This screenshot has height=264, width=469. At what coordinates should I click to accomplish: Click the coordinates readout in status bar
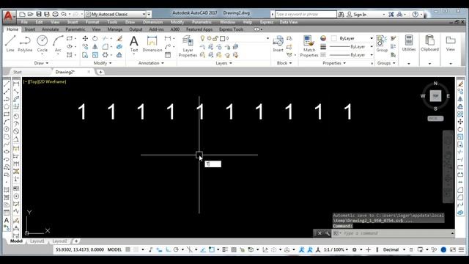(x=80, y=249)
